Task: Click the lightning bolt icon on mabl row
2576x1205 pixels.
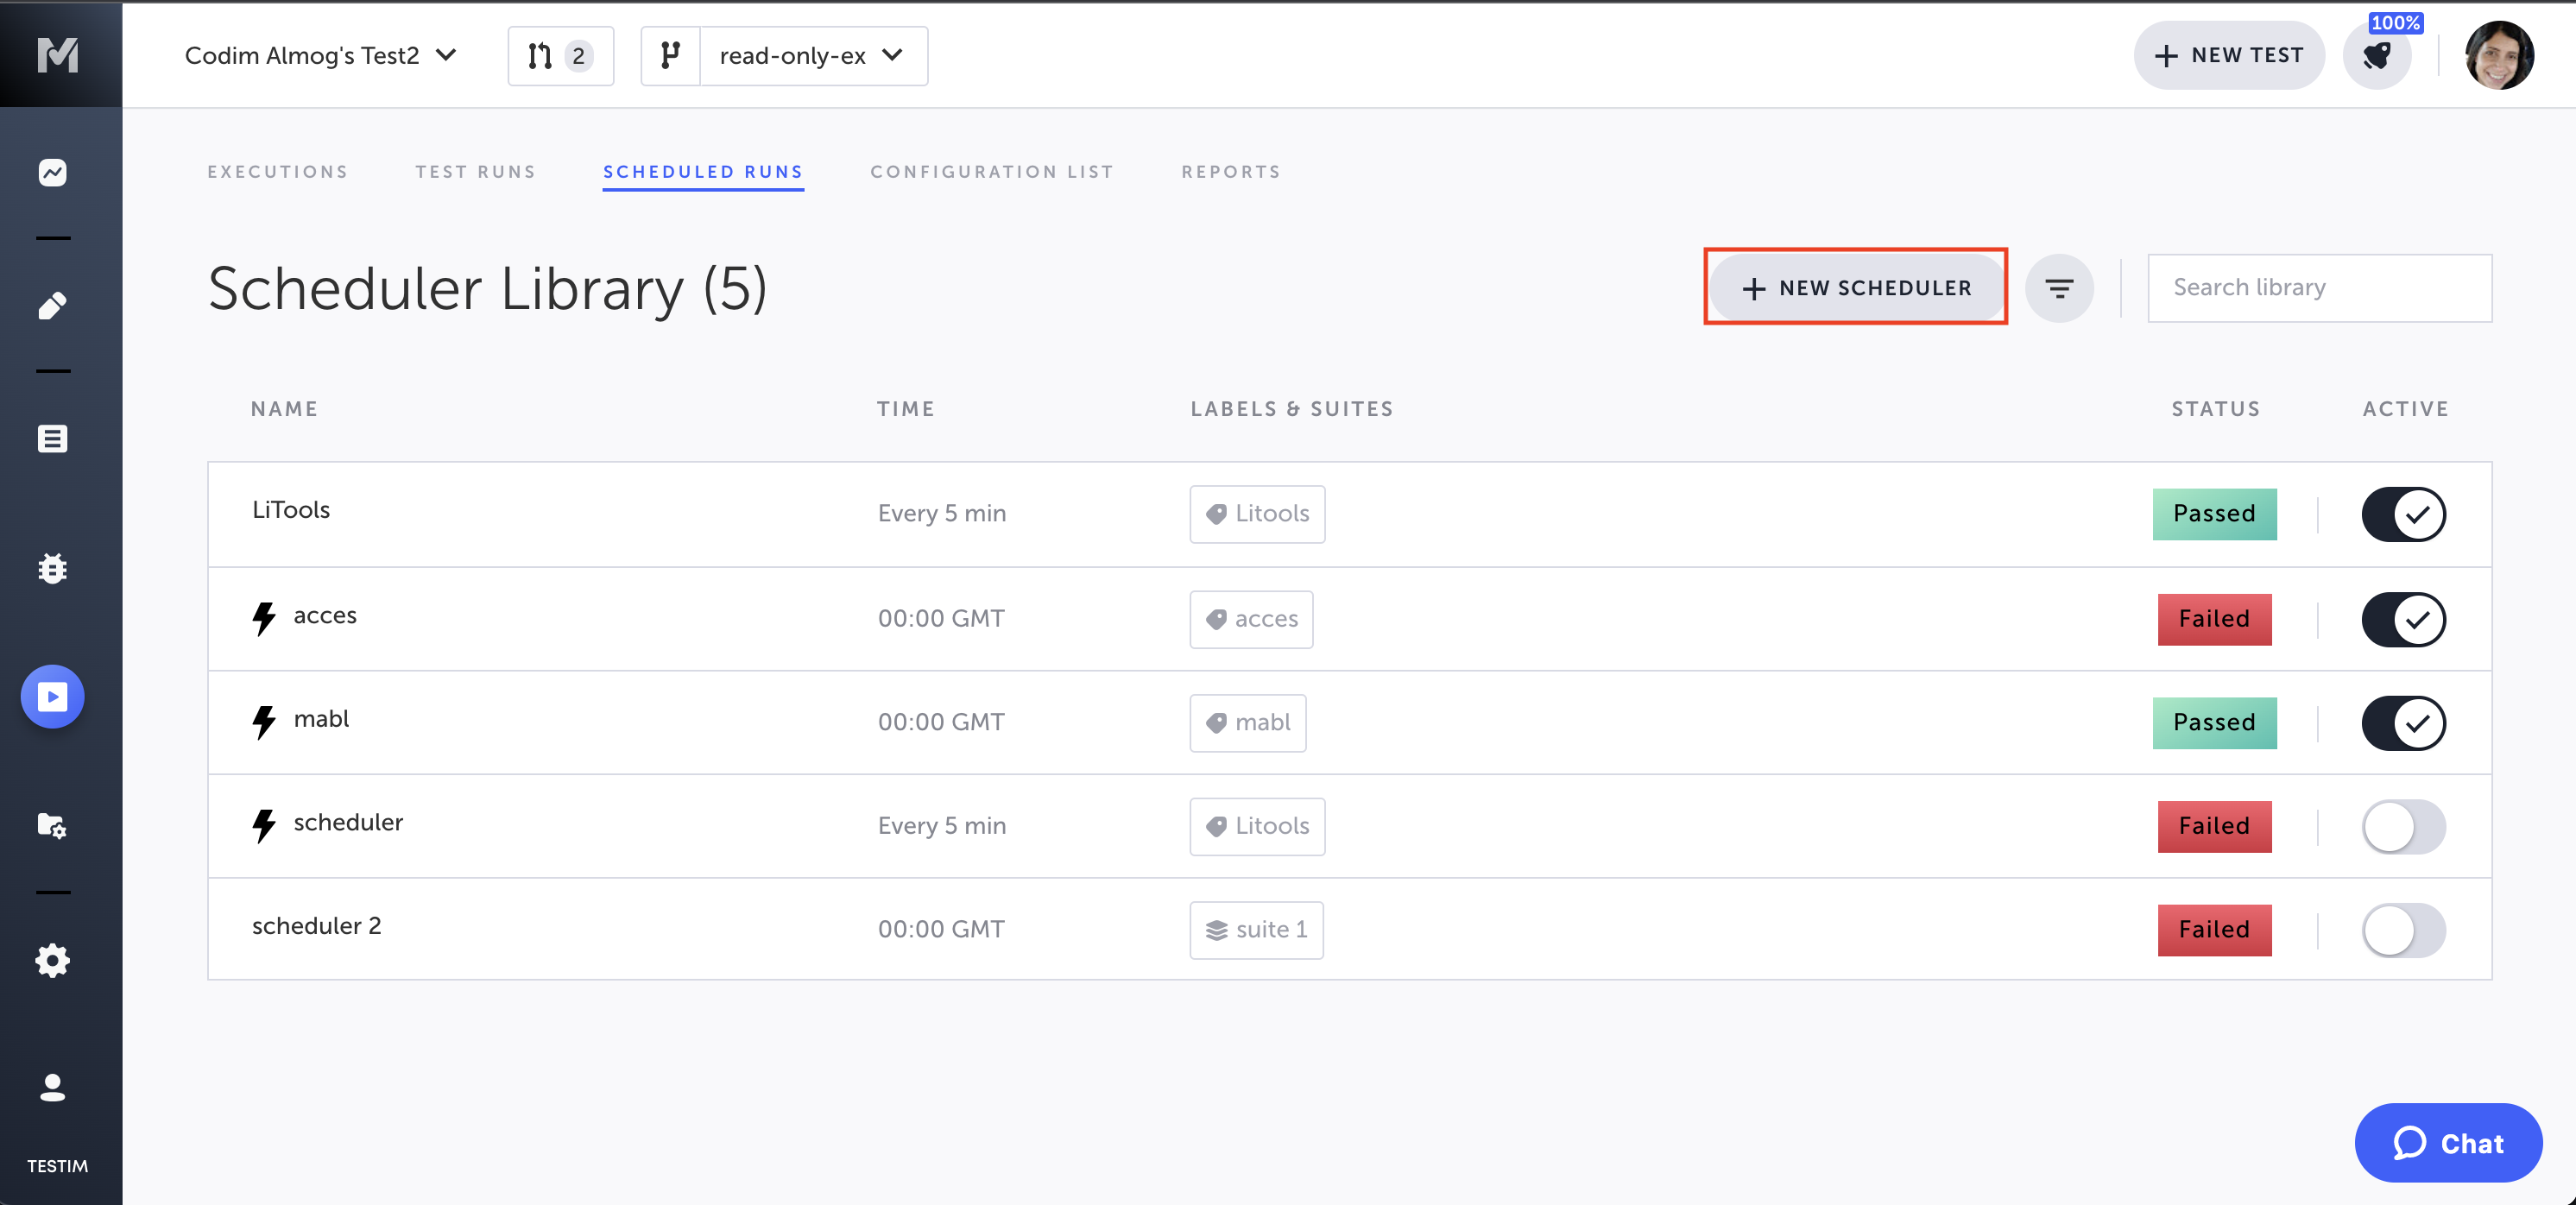Action: (x=264, y=722)
